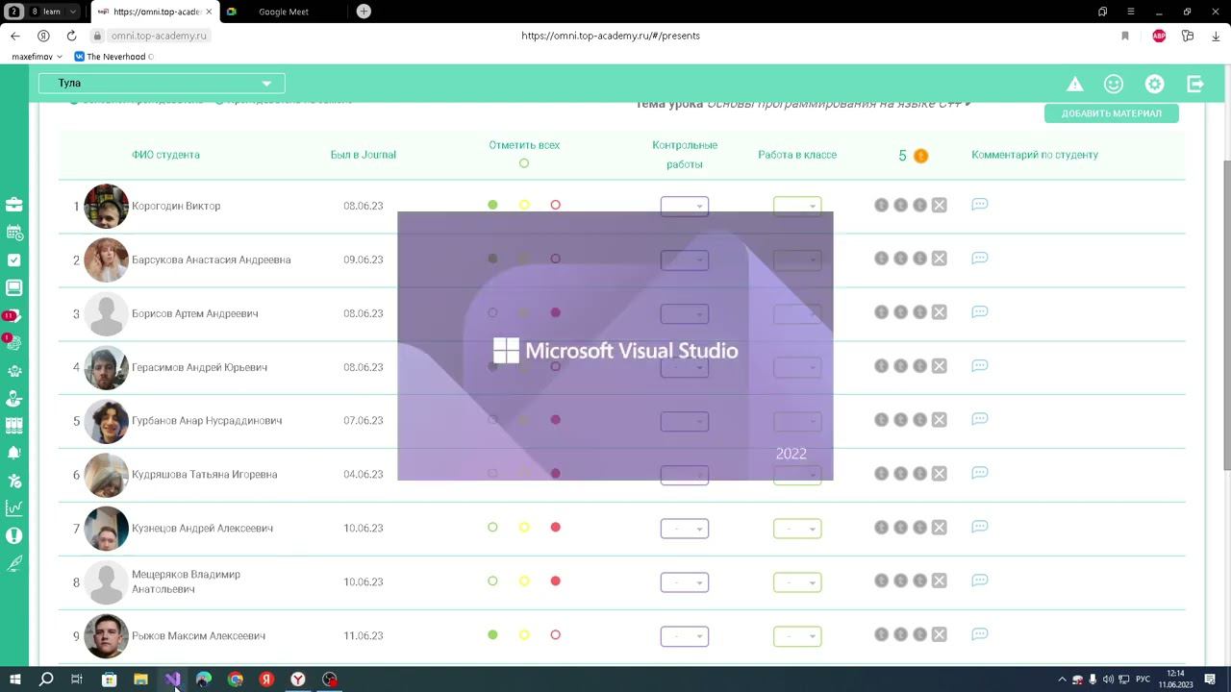
Task: Open the Тула city dropdown
Action: (162, 84)
